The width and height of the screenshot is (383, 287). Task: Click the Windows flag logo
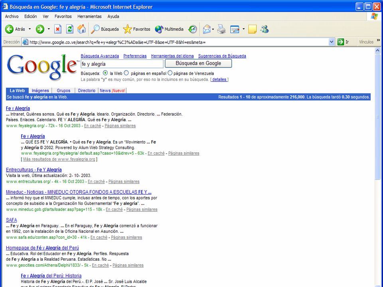374,16
